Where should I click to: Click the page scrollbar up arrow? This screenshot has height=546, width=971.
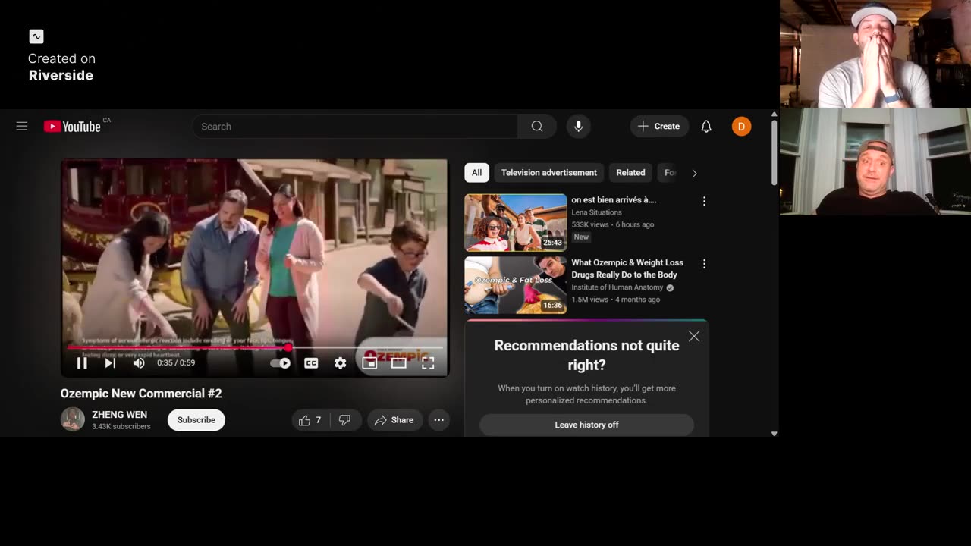click(x=774, y=115)
